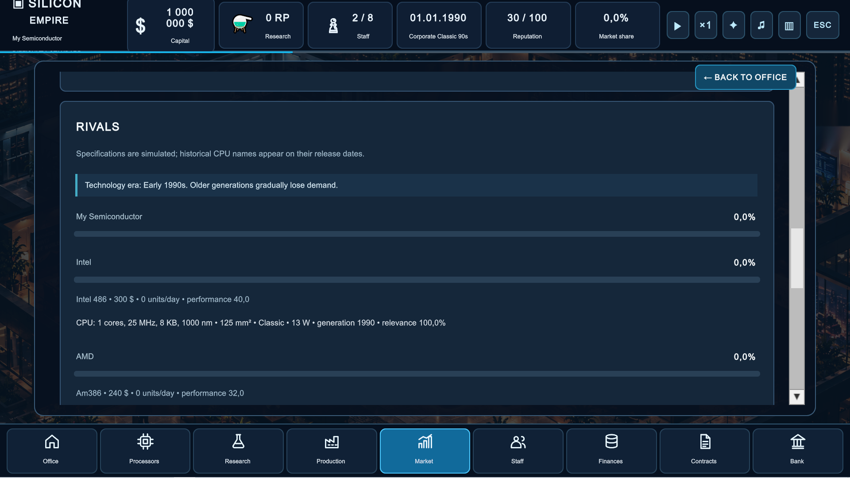The image size is (850, 478).
Task: Click the sparkle star icon button
Action: (x=734, y=25)
